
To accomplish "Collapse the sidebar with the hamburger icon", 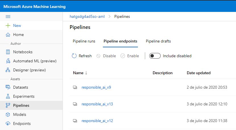I will 8,16.
